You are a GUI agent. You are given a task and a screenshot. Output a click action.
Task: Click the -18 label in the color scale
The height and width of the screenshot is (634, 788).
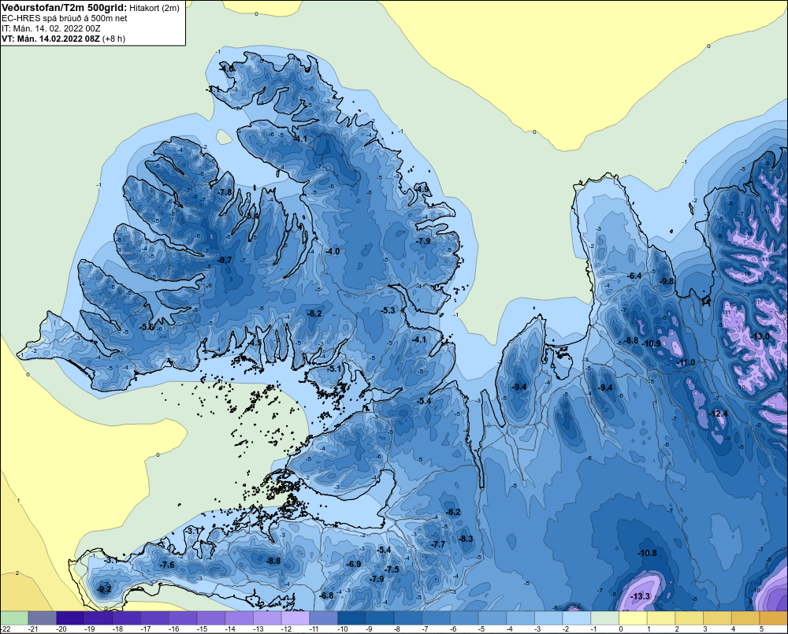pyautogui.click(x=117, y=629)
